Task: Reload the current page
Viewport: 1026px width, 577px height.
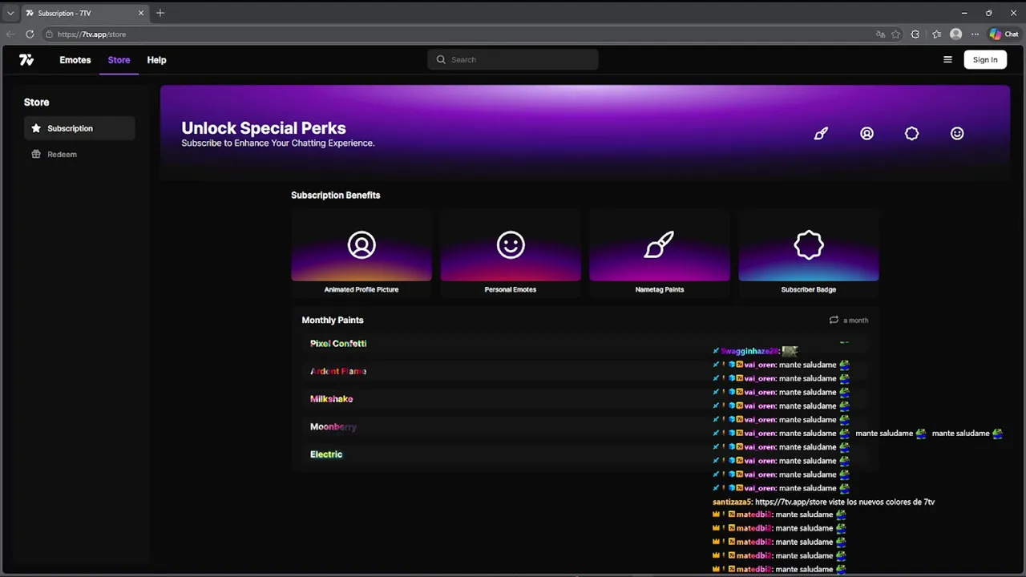Action: (30, 34)
